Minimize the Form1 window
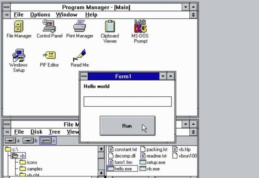Viewport: 259px width, 178px height. tap(163, 76)
